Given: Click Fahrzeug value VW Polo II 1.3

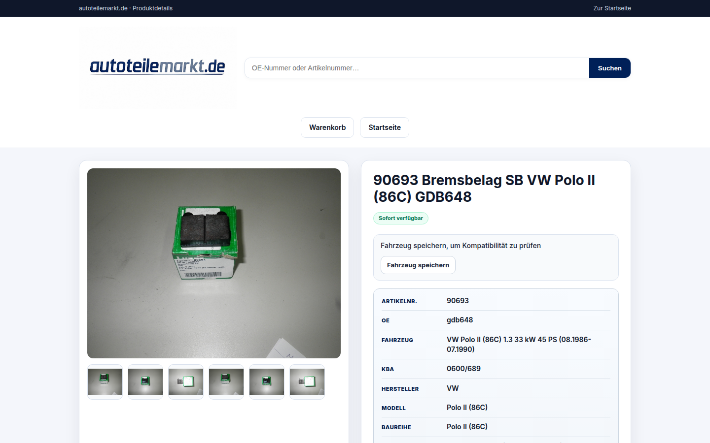Looking at the screenshot, I should click(x=519, y=345).
